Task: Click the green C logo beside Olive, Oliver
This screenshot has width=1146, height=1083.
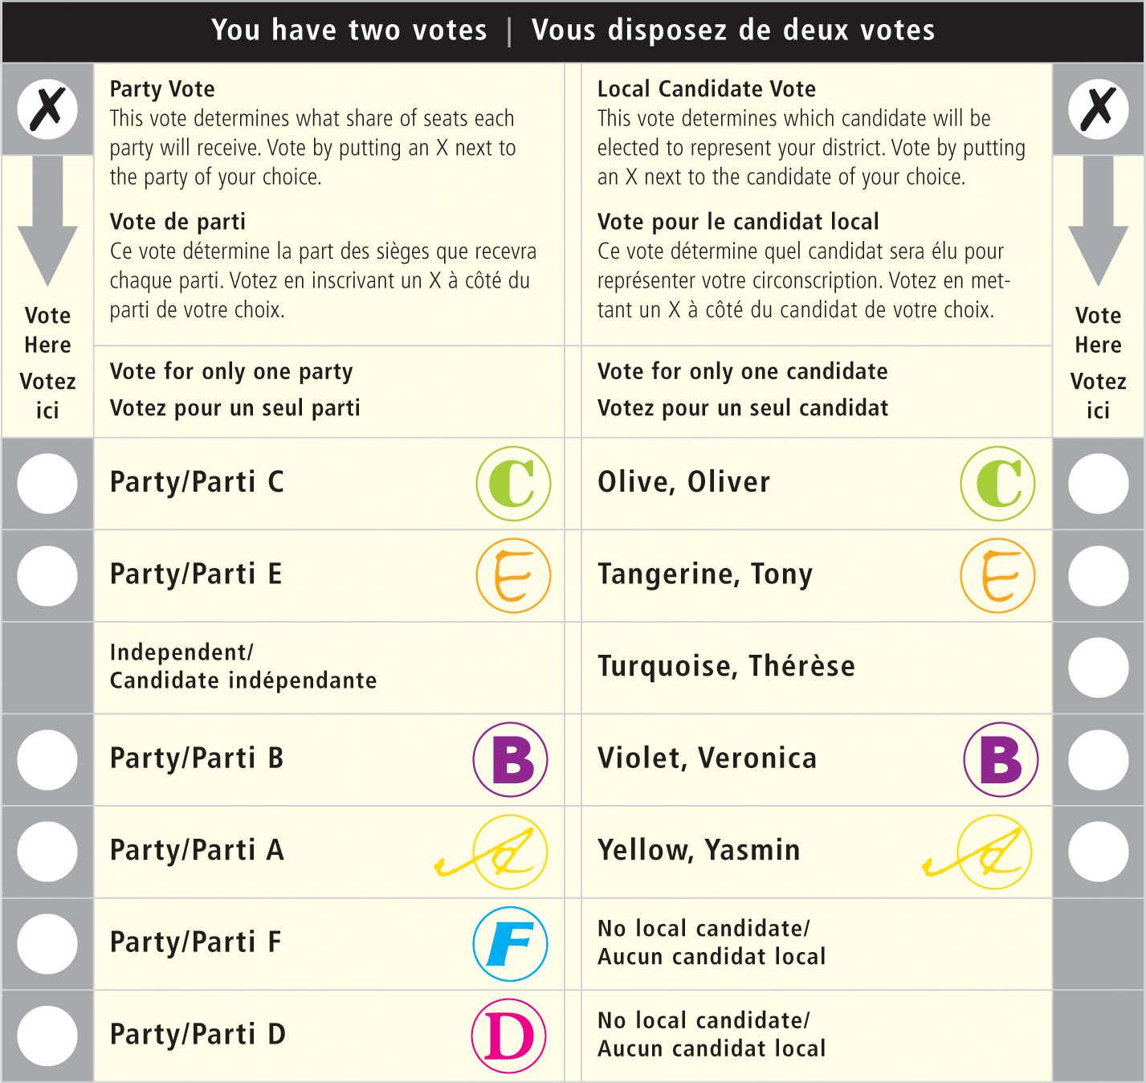Action: tap(997, 484)
